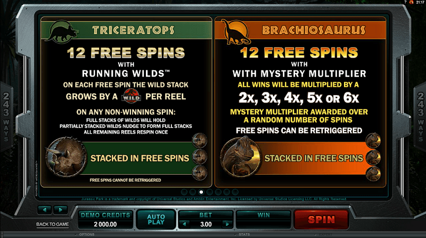Click the large Brachiosaurus symbol medallion
The image size is (426, 238).
241,157
